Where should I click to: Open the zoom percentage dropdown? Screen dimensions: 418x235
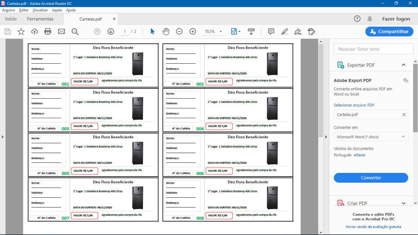[221, 32]
